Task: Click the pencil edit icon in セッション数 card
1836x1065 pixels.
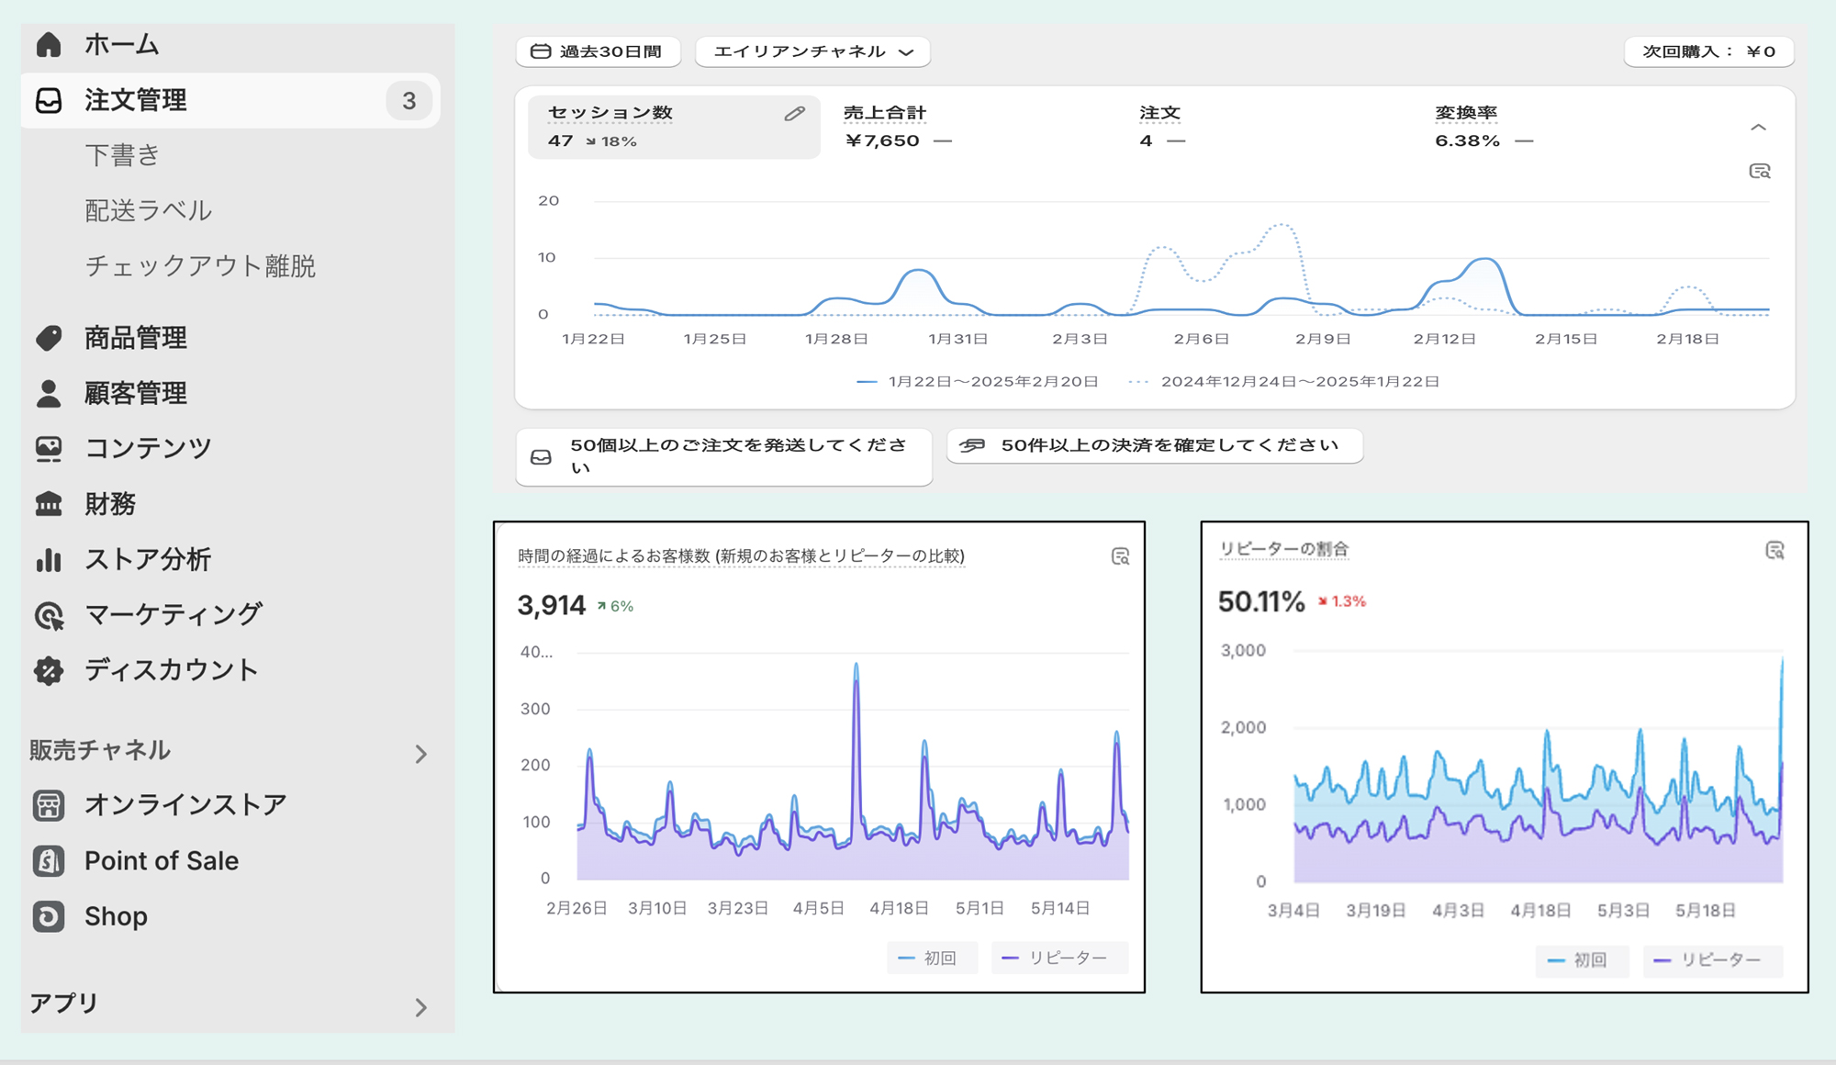Action: [x=795, y=114]
